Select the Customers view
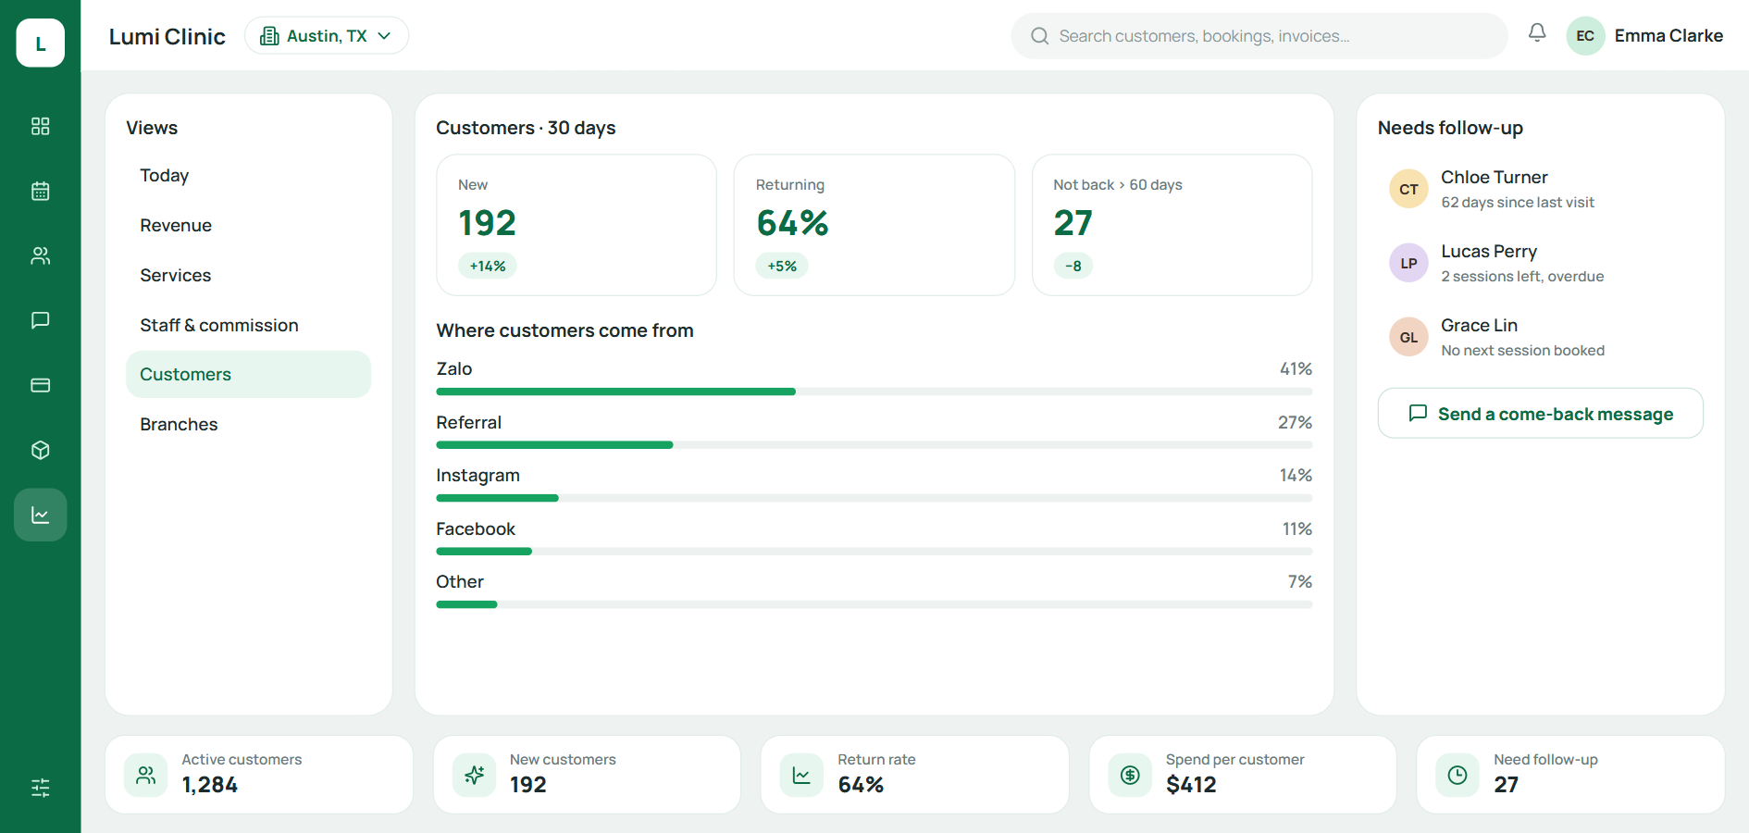This screenshot has width=1749, height=833. [248, 374]
